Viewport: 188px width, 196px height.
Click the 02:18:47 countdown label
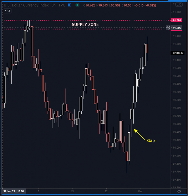pos(178,53)
